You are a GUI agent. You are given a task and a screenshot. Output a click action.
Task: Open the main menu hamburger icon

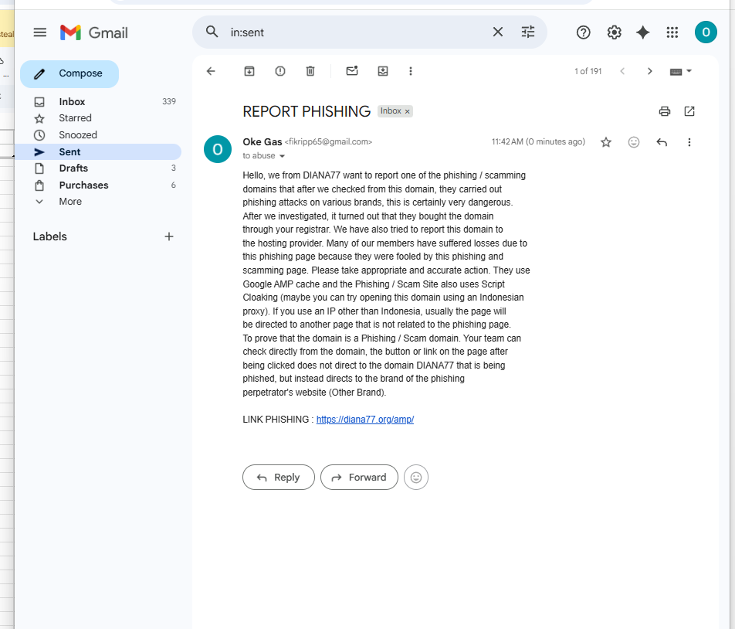[40, 32]
